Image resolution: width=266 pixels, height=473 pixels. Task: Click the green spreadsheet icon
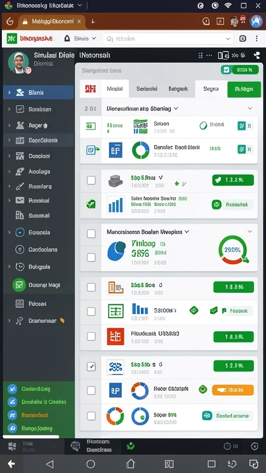[x=116, y=311]
